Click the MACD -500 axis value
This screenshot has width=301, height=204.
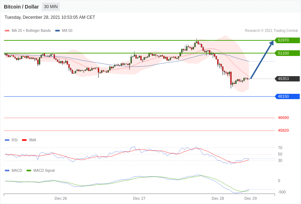pos(282,192)
